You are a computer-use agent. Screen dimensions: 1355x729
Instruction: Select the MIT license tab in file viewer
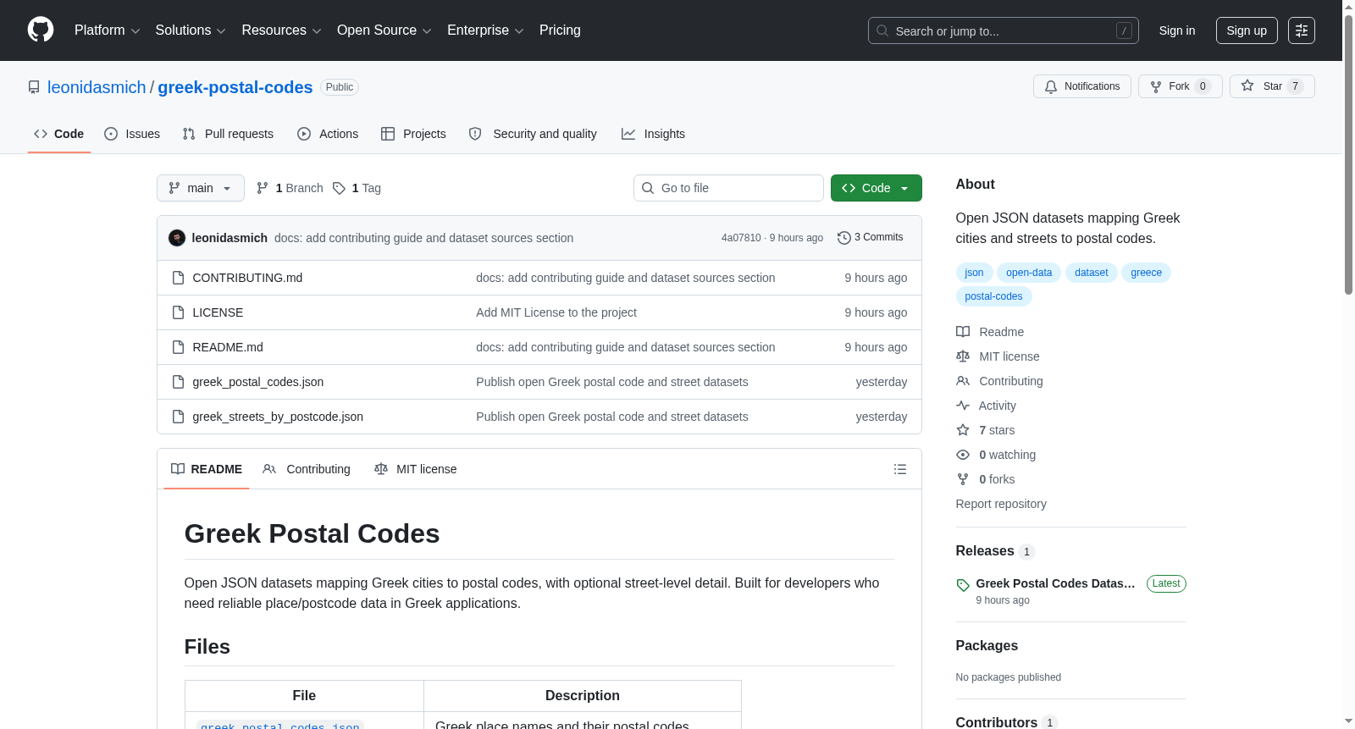pyautogui.click(x=416, y=469)
